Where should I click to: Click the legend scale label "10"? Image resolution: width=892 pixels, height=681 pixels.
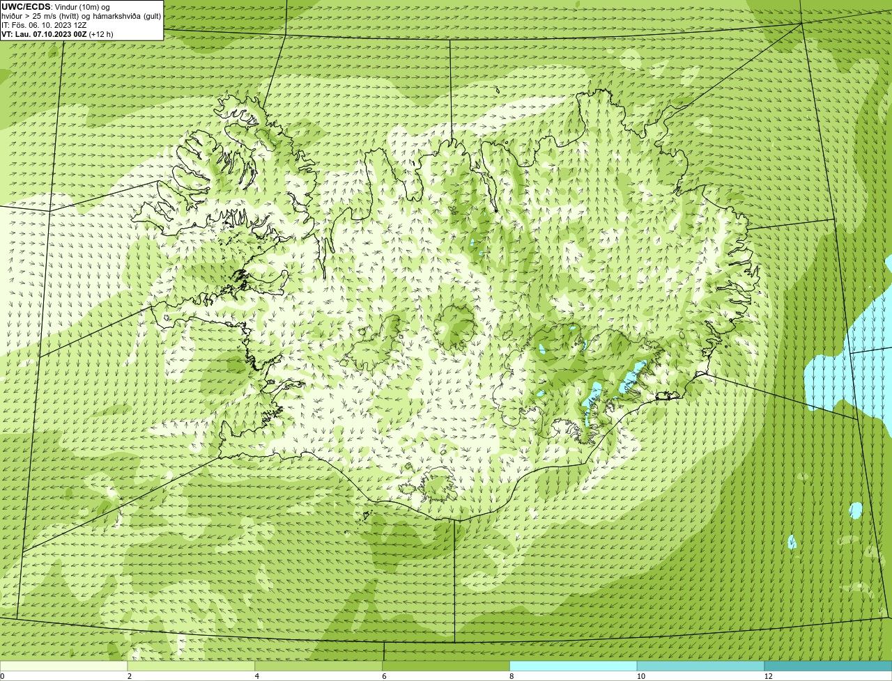[x=640, y=676]
